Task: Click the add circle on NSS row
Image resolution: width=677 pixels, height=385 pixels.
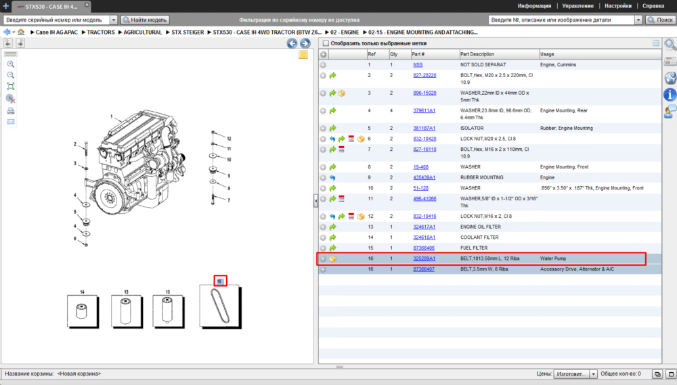Action: pos(323,65)
